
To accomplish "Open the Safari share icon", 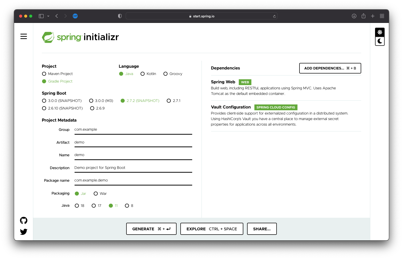I will pos(363,16).
